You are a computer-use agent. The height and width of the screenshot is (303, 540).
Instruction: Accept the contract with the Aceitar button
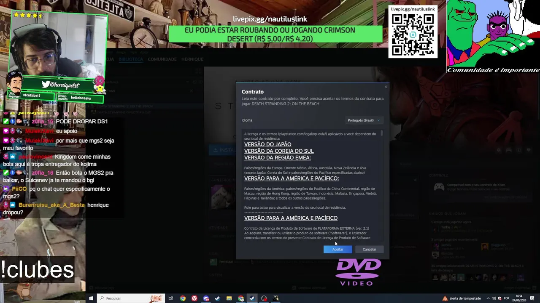click(x=337, y=249)
